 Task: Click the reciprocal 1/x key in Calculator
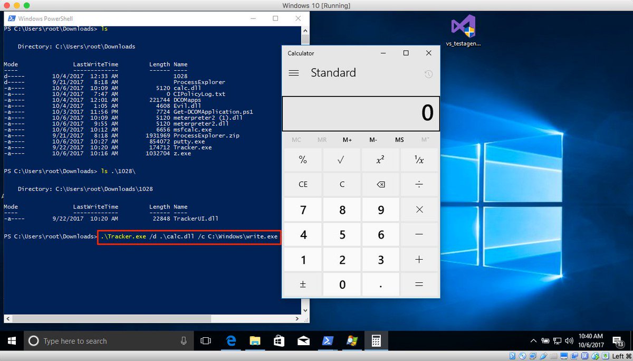(x=419, y=160)
